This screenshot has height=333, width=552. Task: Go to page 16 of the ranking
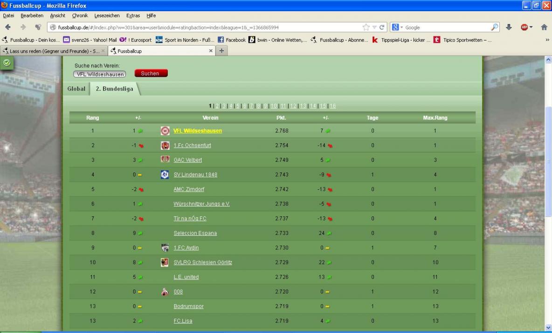click(x=333, y=106)
